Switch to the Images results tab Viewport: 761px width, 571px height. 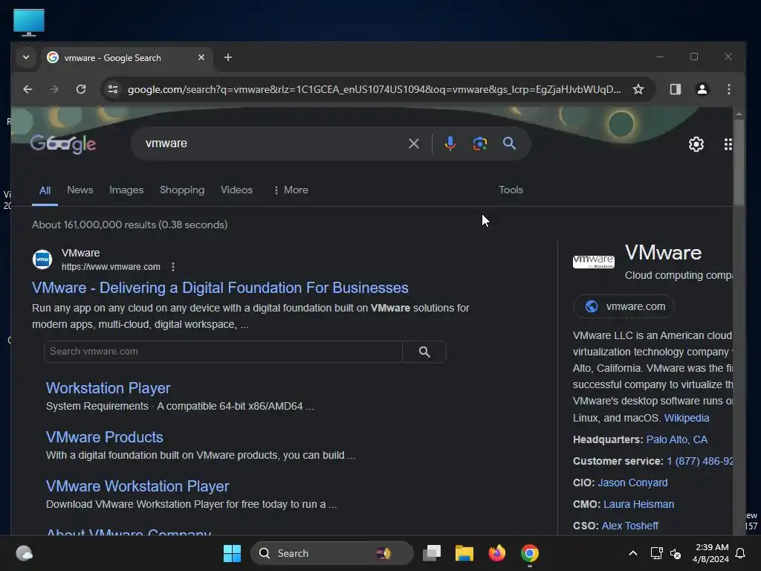pyautogui.click(x=126, y=190)
